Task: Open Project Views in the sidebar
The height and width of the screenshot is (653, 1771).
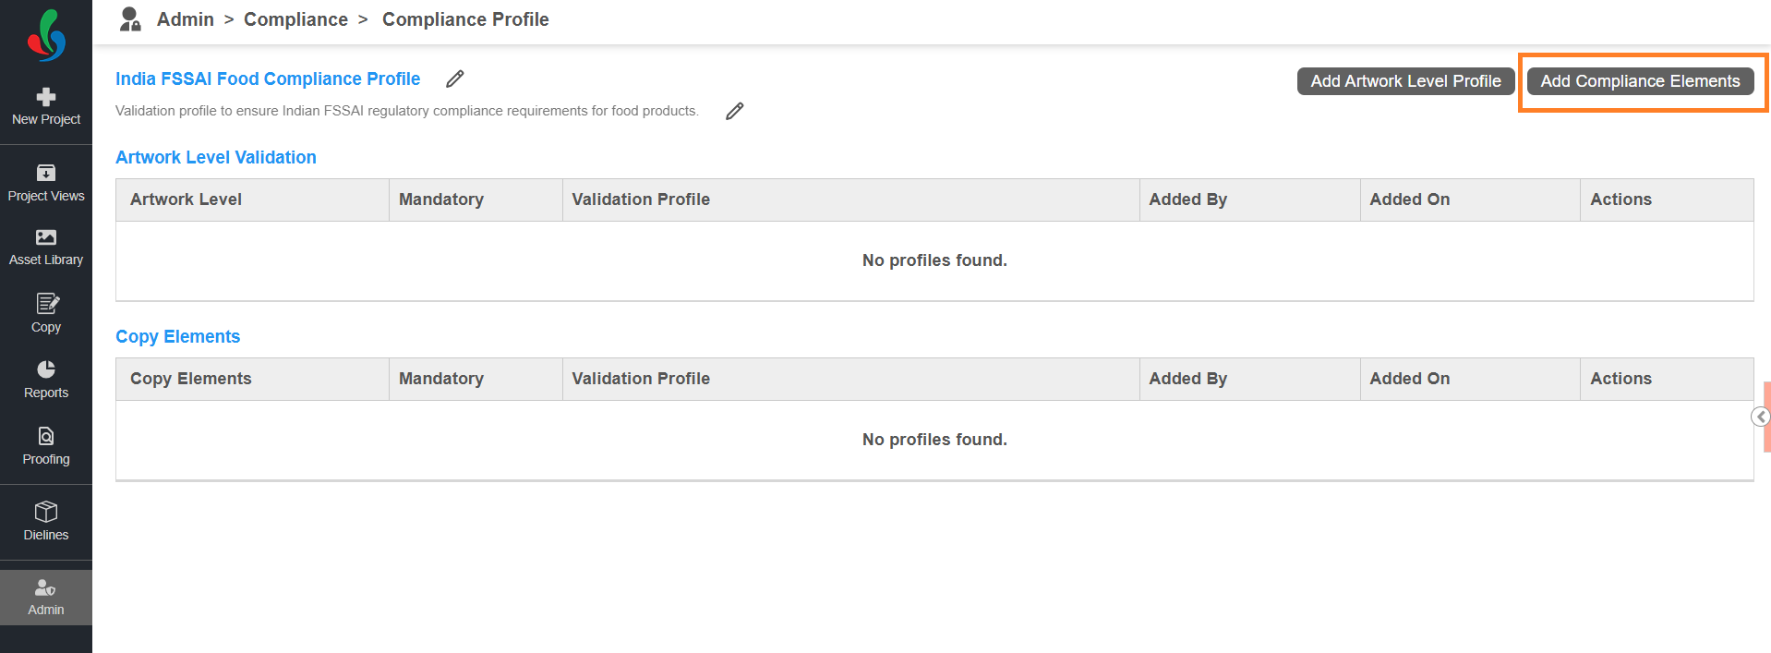Action: (46, 183)
